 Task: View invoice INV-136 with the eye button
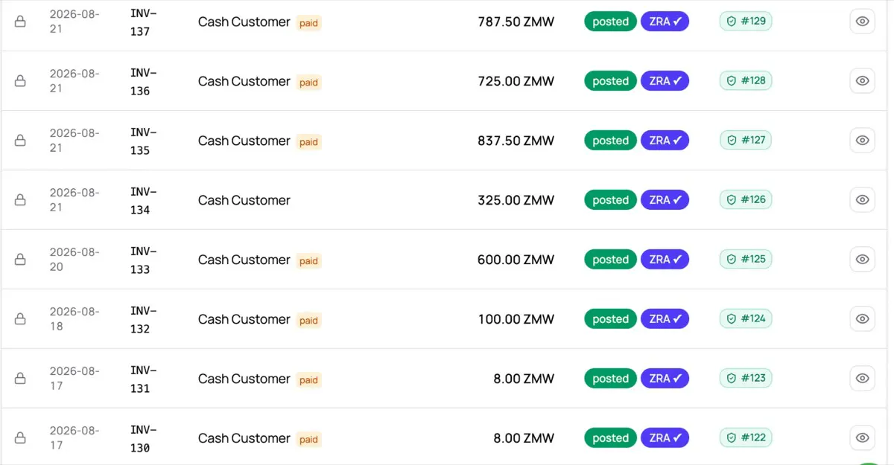(x=862, y=81)
